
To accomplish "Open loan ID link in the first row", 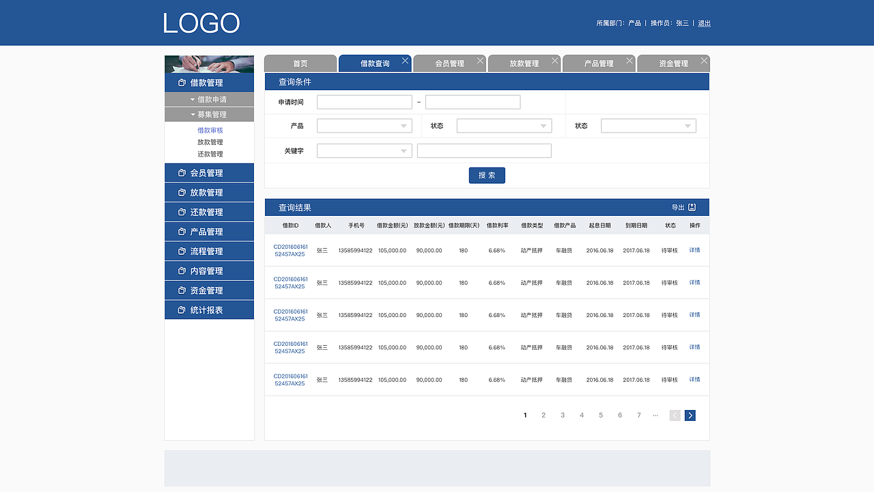I will pyautogui.click(x=290, y=250).
